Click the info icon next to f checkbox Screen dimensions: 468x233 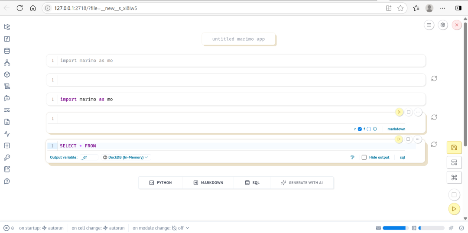(x=375, y=129)
